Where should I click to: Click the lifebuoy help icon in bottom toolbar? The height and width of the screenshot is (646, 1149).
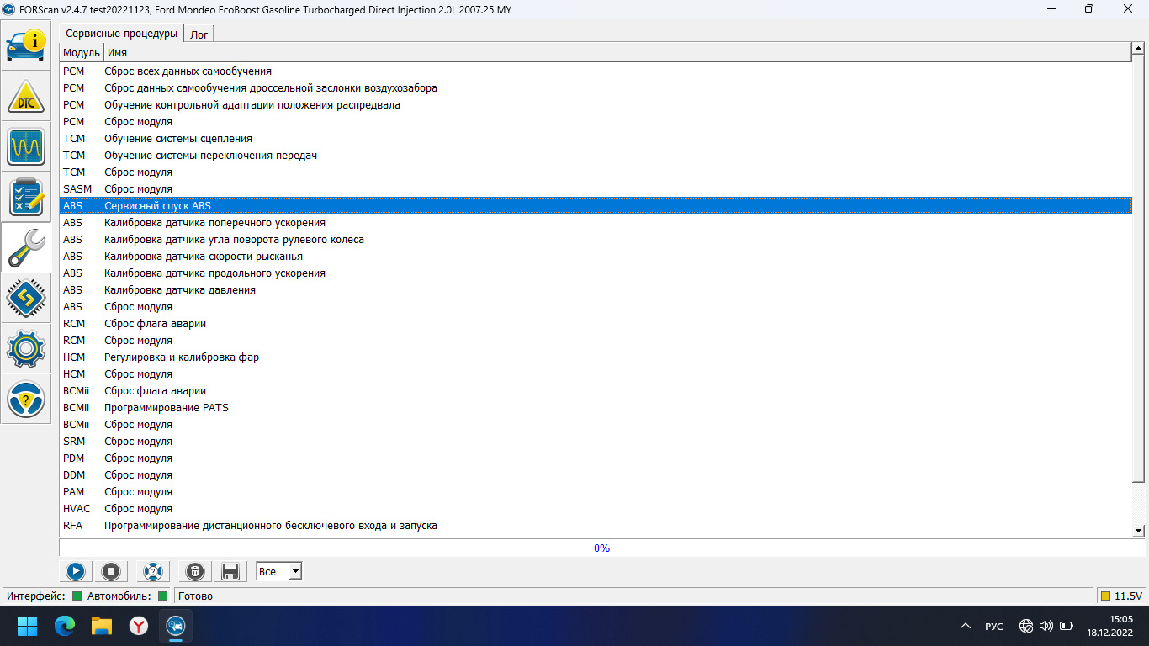pyautogui.click(x=153, y=572)
